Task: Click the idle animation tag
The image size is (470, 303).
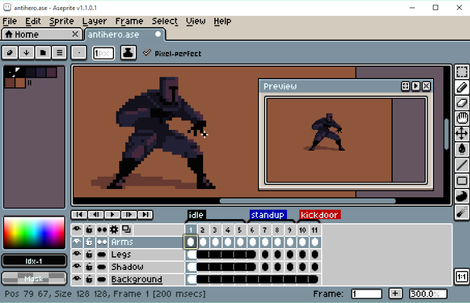Action: [x=196, y=214]
